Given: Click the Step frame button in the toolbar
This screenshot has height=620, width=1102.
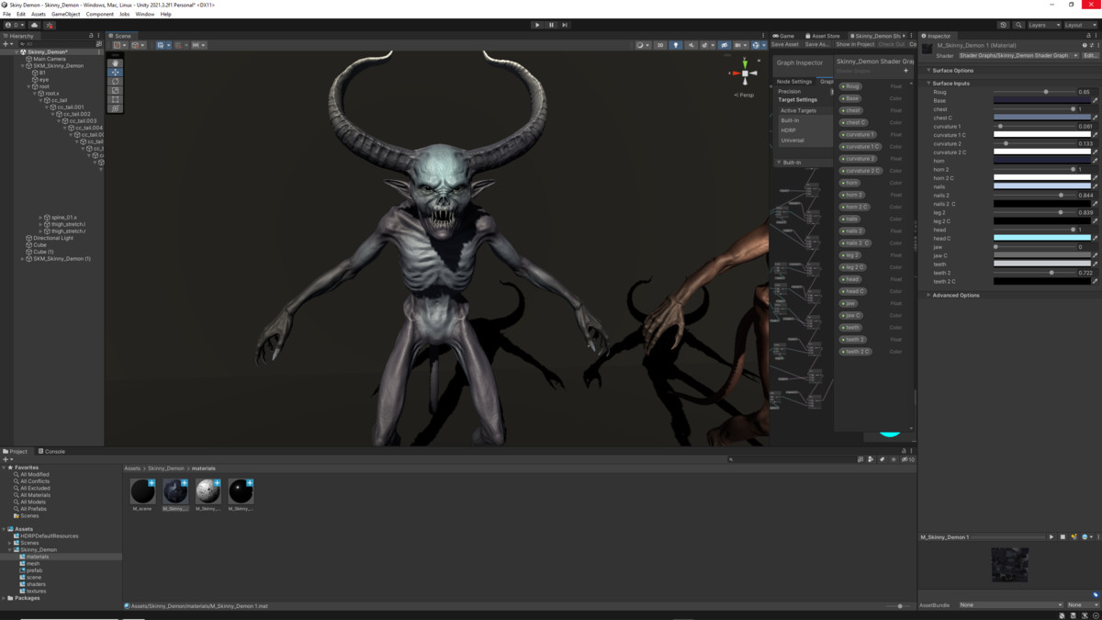Looking at the screenshot, I should 565,25.
